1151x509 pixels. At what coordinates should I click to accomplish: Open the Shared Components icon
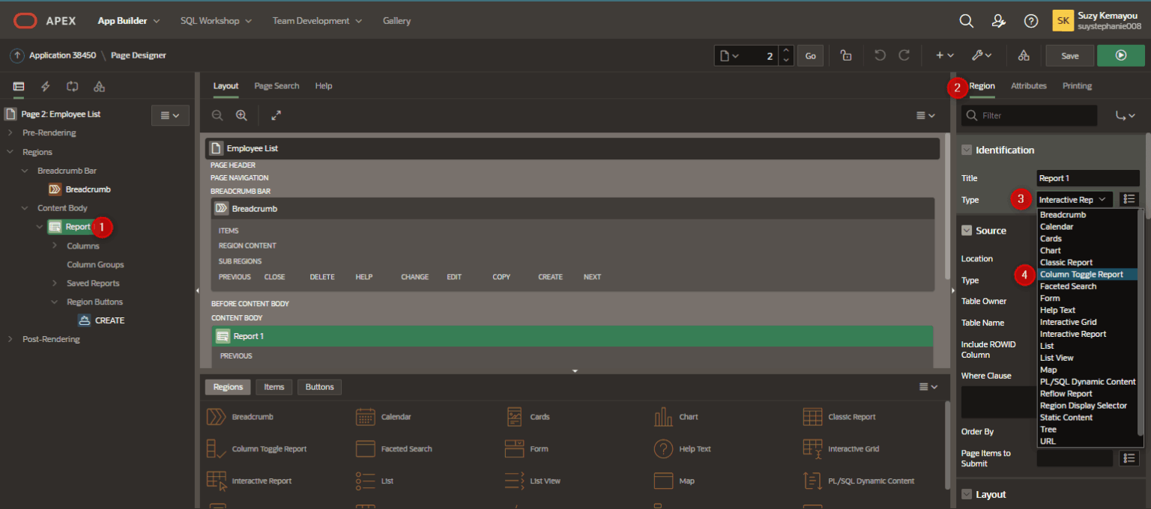click(x=1024, y=55)
